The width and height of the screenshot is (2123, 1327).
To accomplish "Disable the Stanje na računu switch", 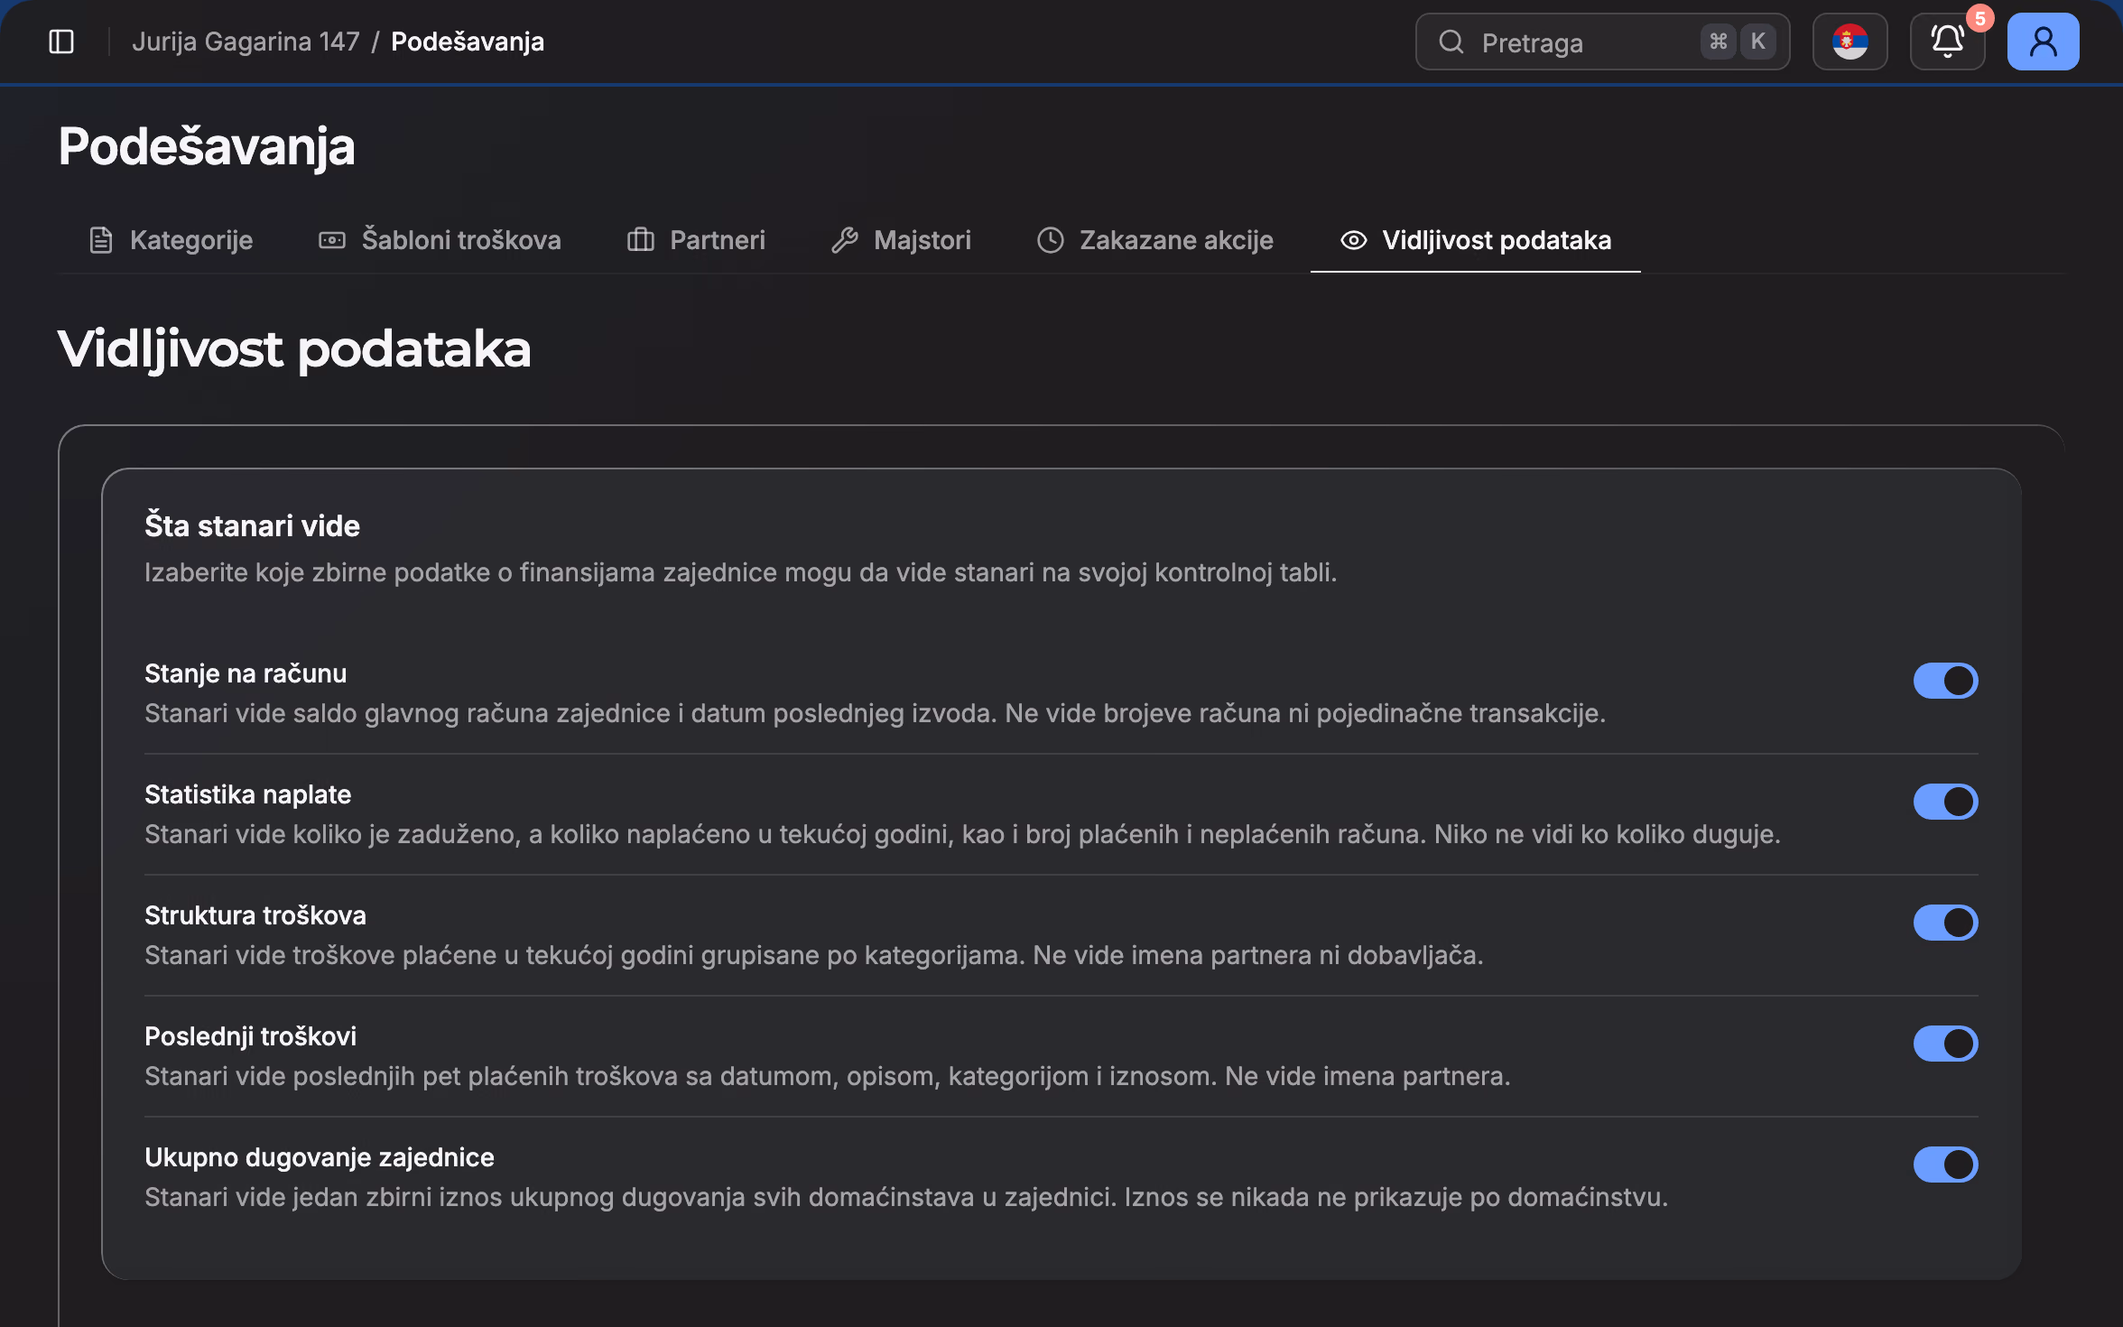I will point(1945,681).
